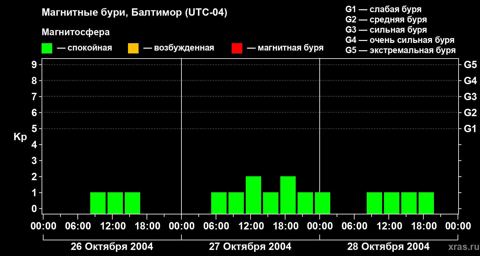
Task: Click the green bar spanning midnight into 28 October
Action: pos(323,203)
